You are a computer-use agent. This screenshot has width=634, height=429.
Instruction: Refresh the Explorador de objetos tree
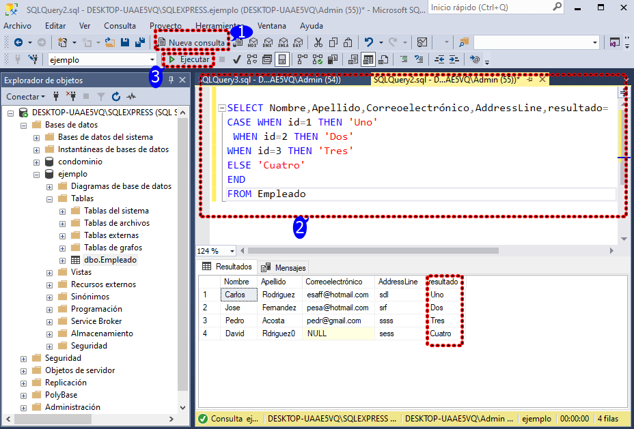(x=117, y=95)
